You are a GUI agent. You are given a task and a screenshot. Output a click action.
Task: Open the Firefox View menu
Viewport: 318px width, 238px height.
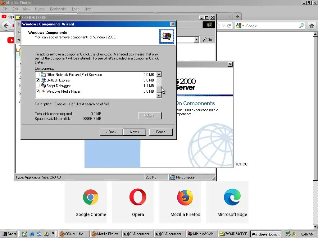pyautogui.click(x=26, y=9)
